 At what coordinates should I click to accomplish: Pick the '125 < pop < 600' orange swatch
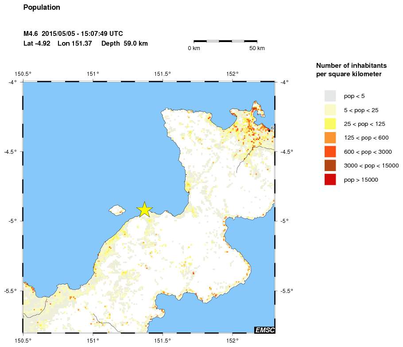pos(330,138)
